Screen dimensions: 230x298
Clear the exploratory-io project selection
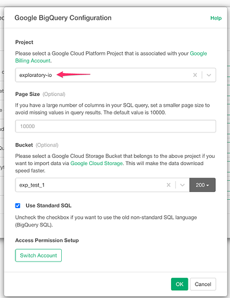click(195, 75)
